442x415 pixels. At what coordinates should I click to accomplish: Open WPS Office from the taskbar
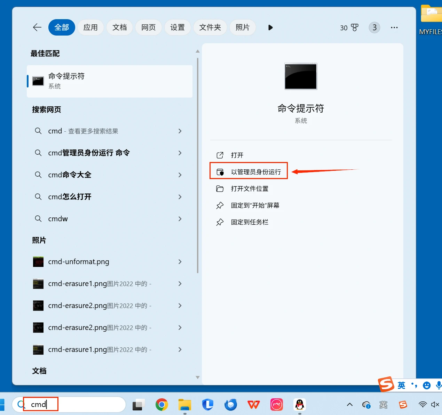pyautogui.click(x=254, y=405)
